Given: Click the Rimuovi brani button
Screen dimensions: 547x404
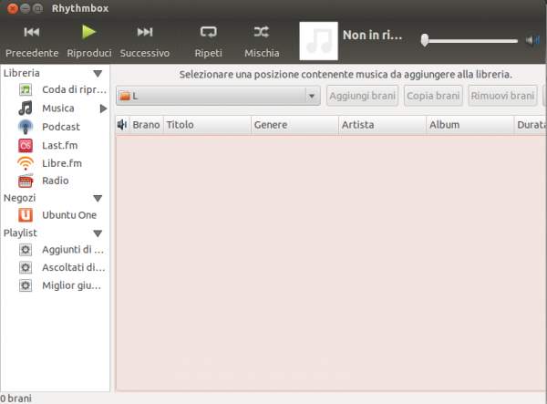Looking at the screenshot, I should [502, 96].
